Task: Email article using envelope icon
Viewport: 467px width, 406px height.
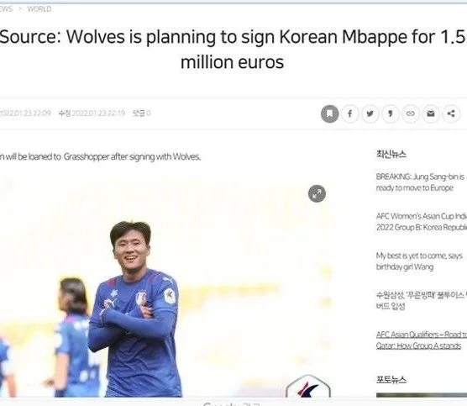Action: 431,113
